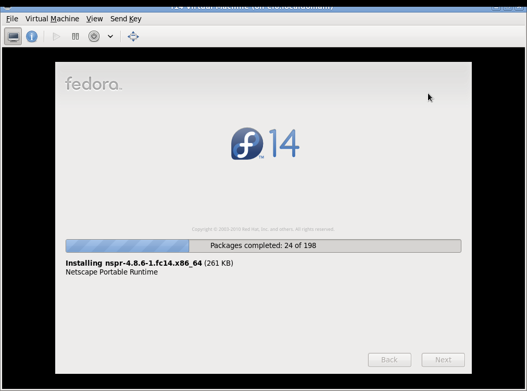The width and height of the screenshot is (527, 391).
Task: Show the graphical console view
Action: (13, 36)
